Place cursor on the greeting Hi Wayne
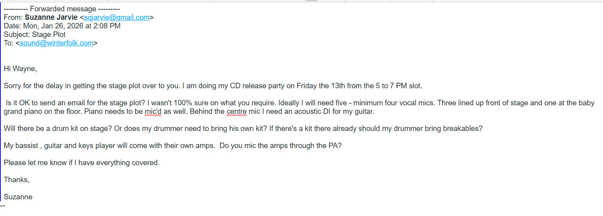This screenshot has width=603, height=216. click(x=20, y=69)
